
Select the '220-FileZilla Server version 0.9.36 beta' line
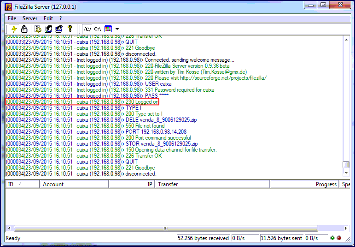(118, 66)
